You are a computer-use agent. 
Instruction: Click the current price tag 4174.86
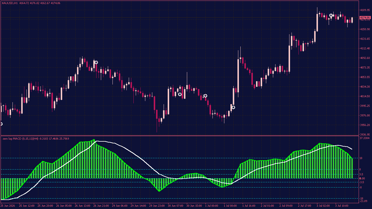[365, 18]
